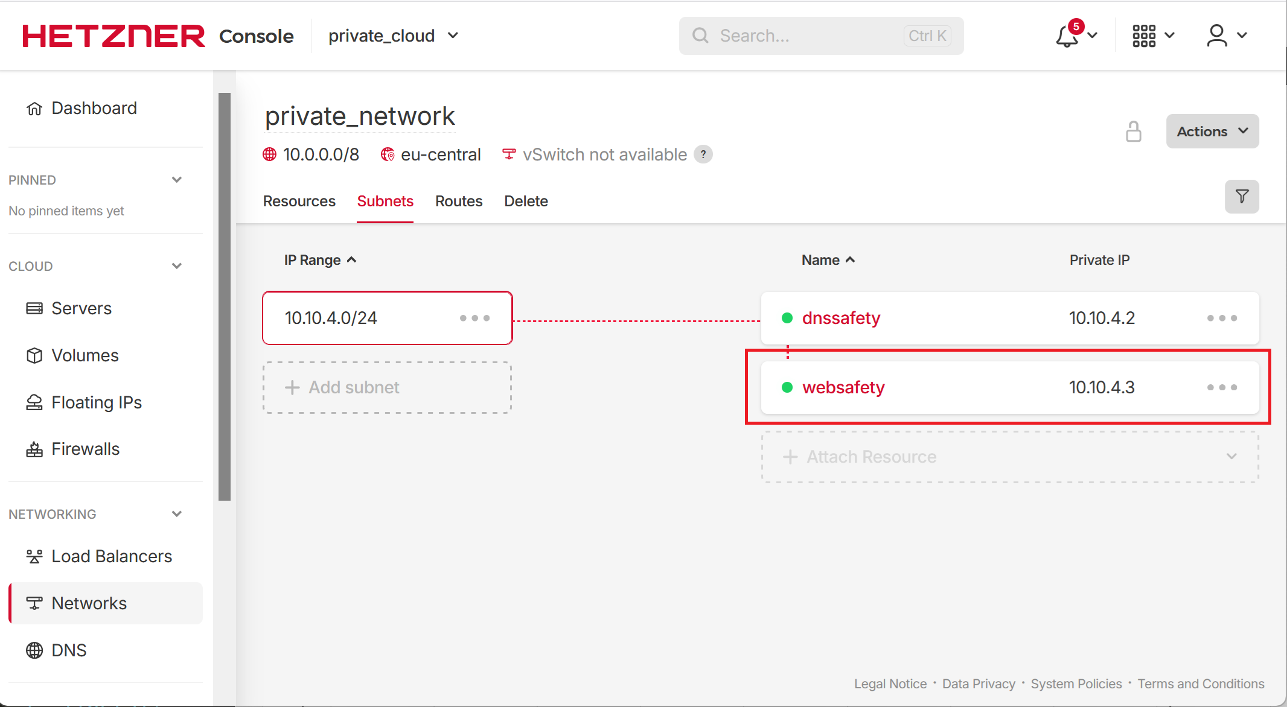Click the Load Balancers icon
Image resolution: width=1287 pixels, height=707 pixels.
pos(34,556)
